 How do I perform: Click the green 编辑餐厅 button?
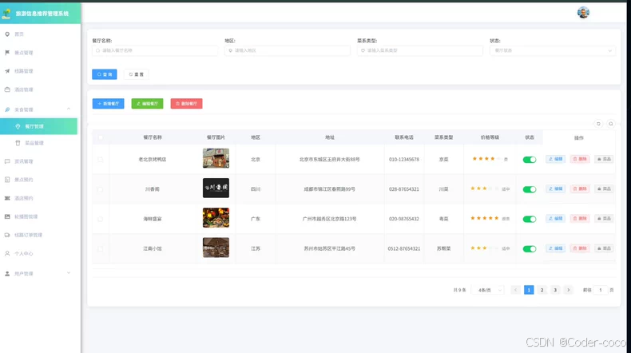coord(147,104)
